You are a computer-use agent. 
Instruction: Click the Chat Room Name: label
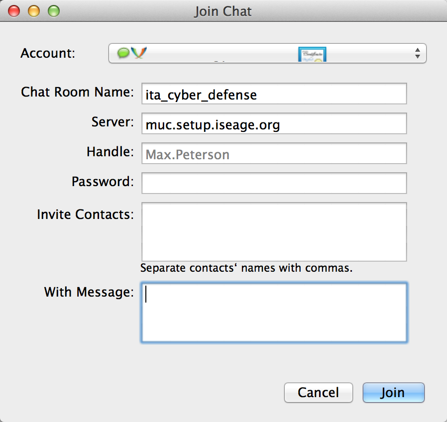[77, 92]
